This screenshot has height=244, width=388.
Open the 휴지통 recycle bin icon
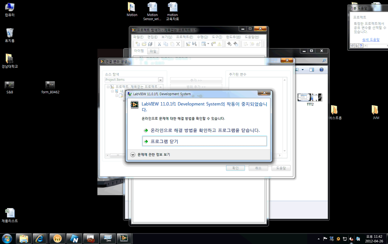pos(10,35)
